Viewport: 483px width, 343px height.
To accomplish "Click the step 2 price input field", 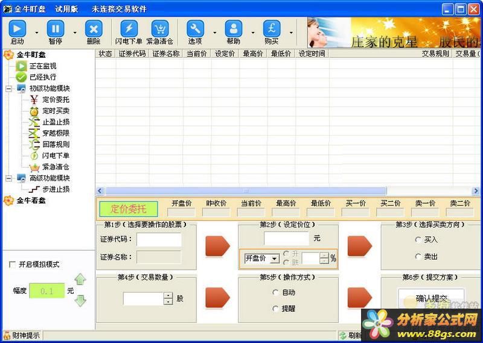I will point(286,238).
